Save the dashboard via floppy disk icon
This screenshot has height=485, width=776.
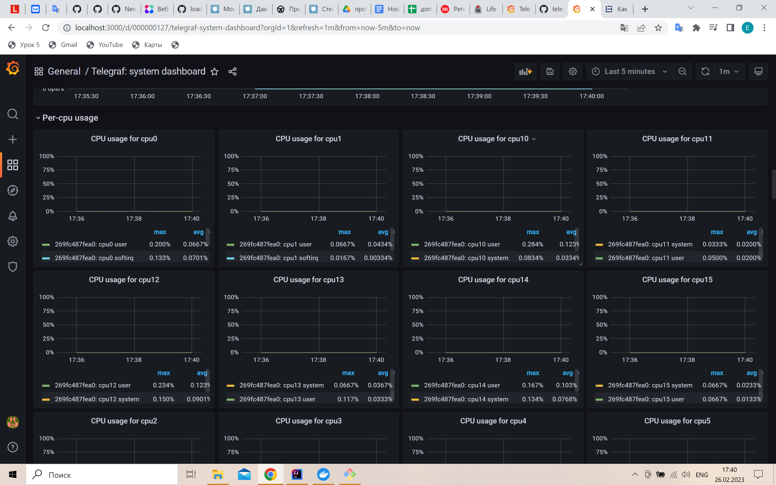point(550,71)
